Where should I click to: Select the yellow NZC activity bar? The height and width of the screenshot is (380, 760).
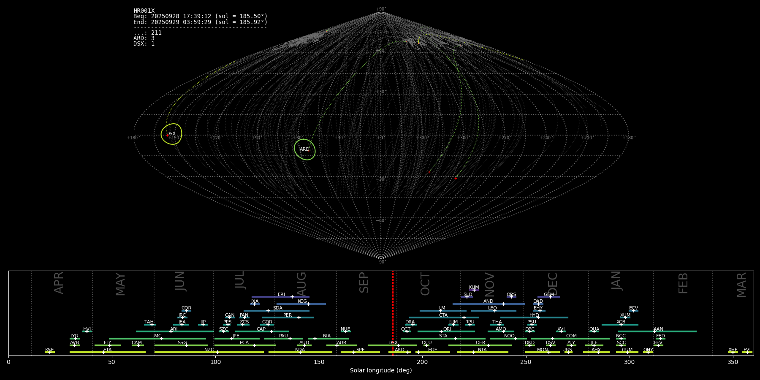click(x=209, y=352)
